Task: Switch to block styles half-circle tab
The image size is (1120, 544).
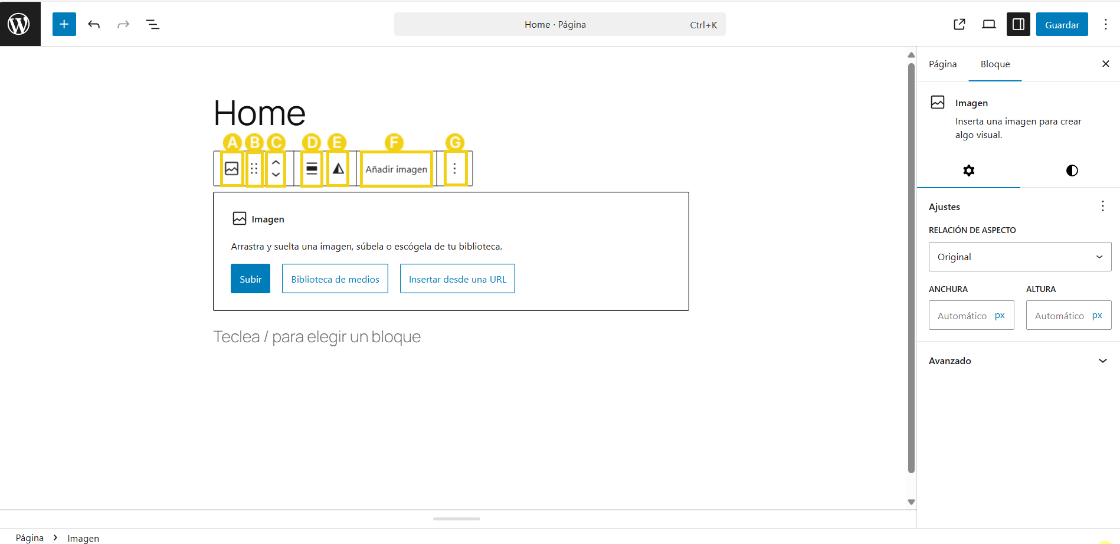Action: pyautogui.click(x=1072, y=171)
